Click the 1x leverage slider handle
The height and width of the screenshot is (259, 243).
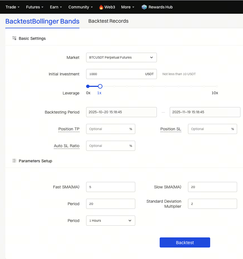pos(100,86)
